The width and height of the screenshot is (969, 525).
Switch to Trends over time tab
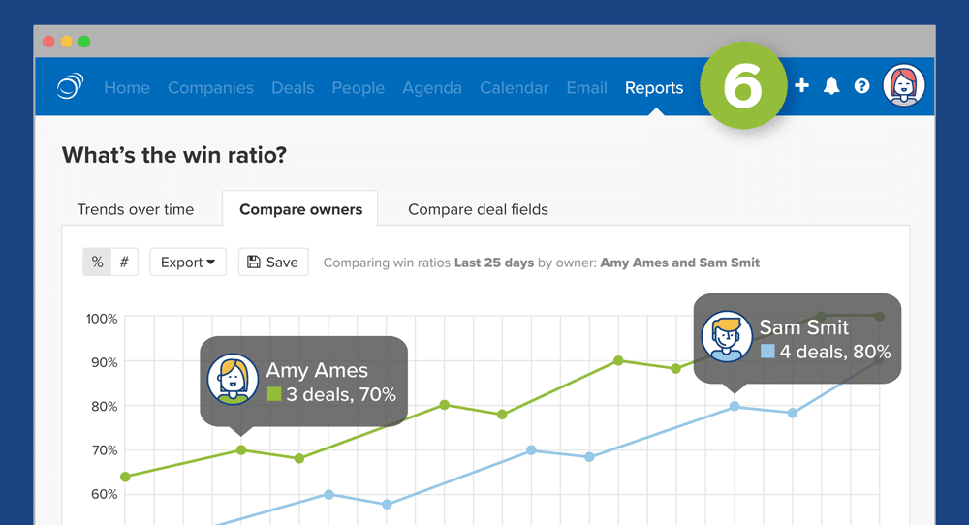[136, 209]
